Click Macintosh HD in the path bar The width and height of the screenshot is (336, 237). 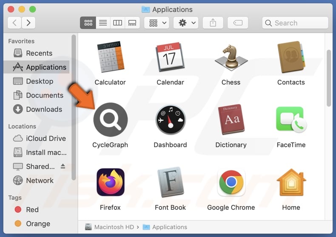(x=109, y=227)
